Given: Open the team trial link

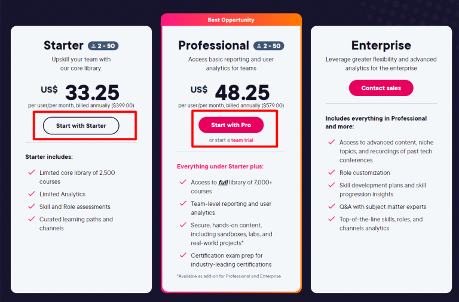Looking at the screenshot, I should (x=242, y=140).
